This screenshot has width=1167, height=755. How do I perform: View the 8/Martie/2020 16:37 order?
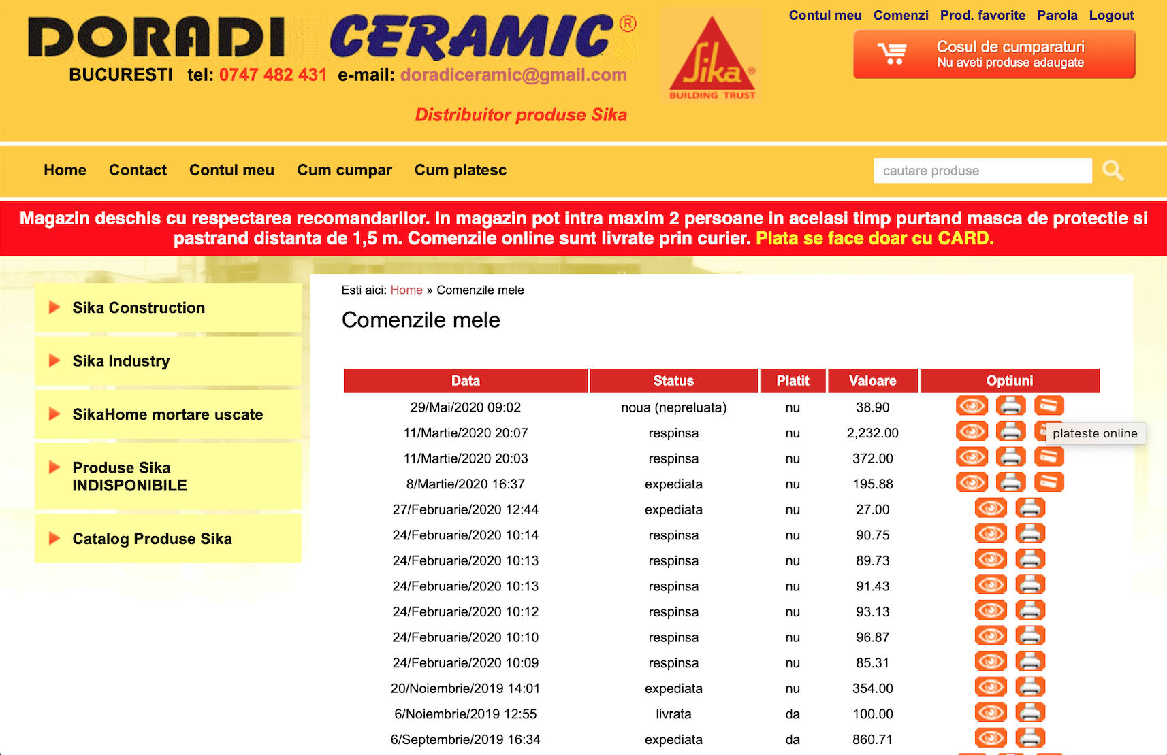pos(972,482)
